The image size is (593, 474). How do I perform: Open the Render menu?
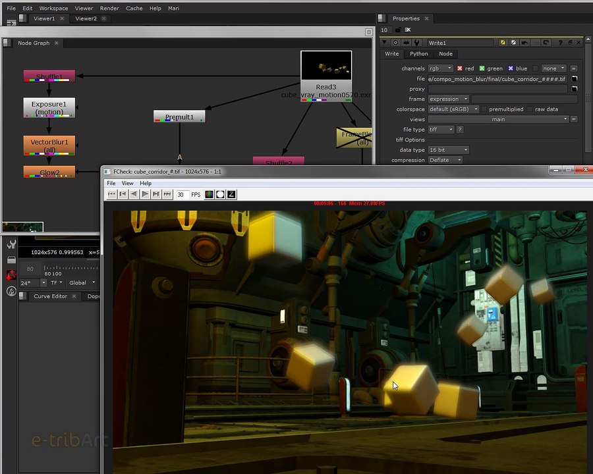(109, 9)
